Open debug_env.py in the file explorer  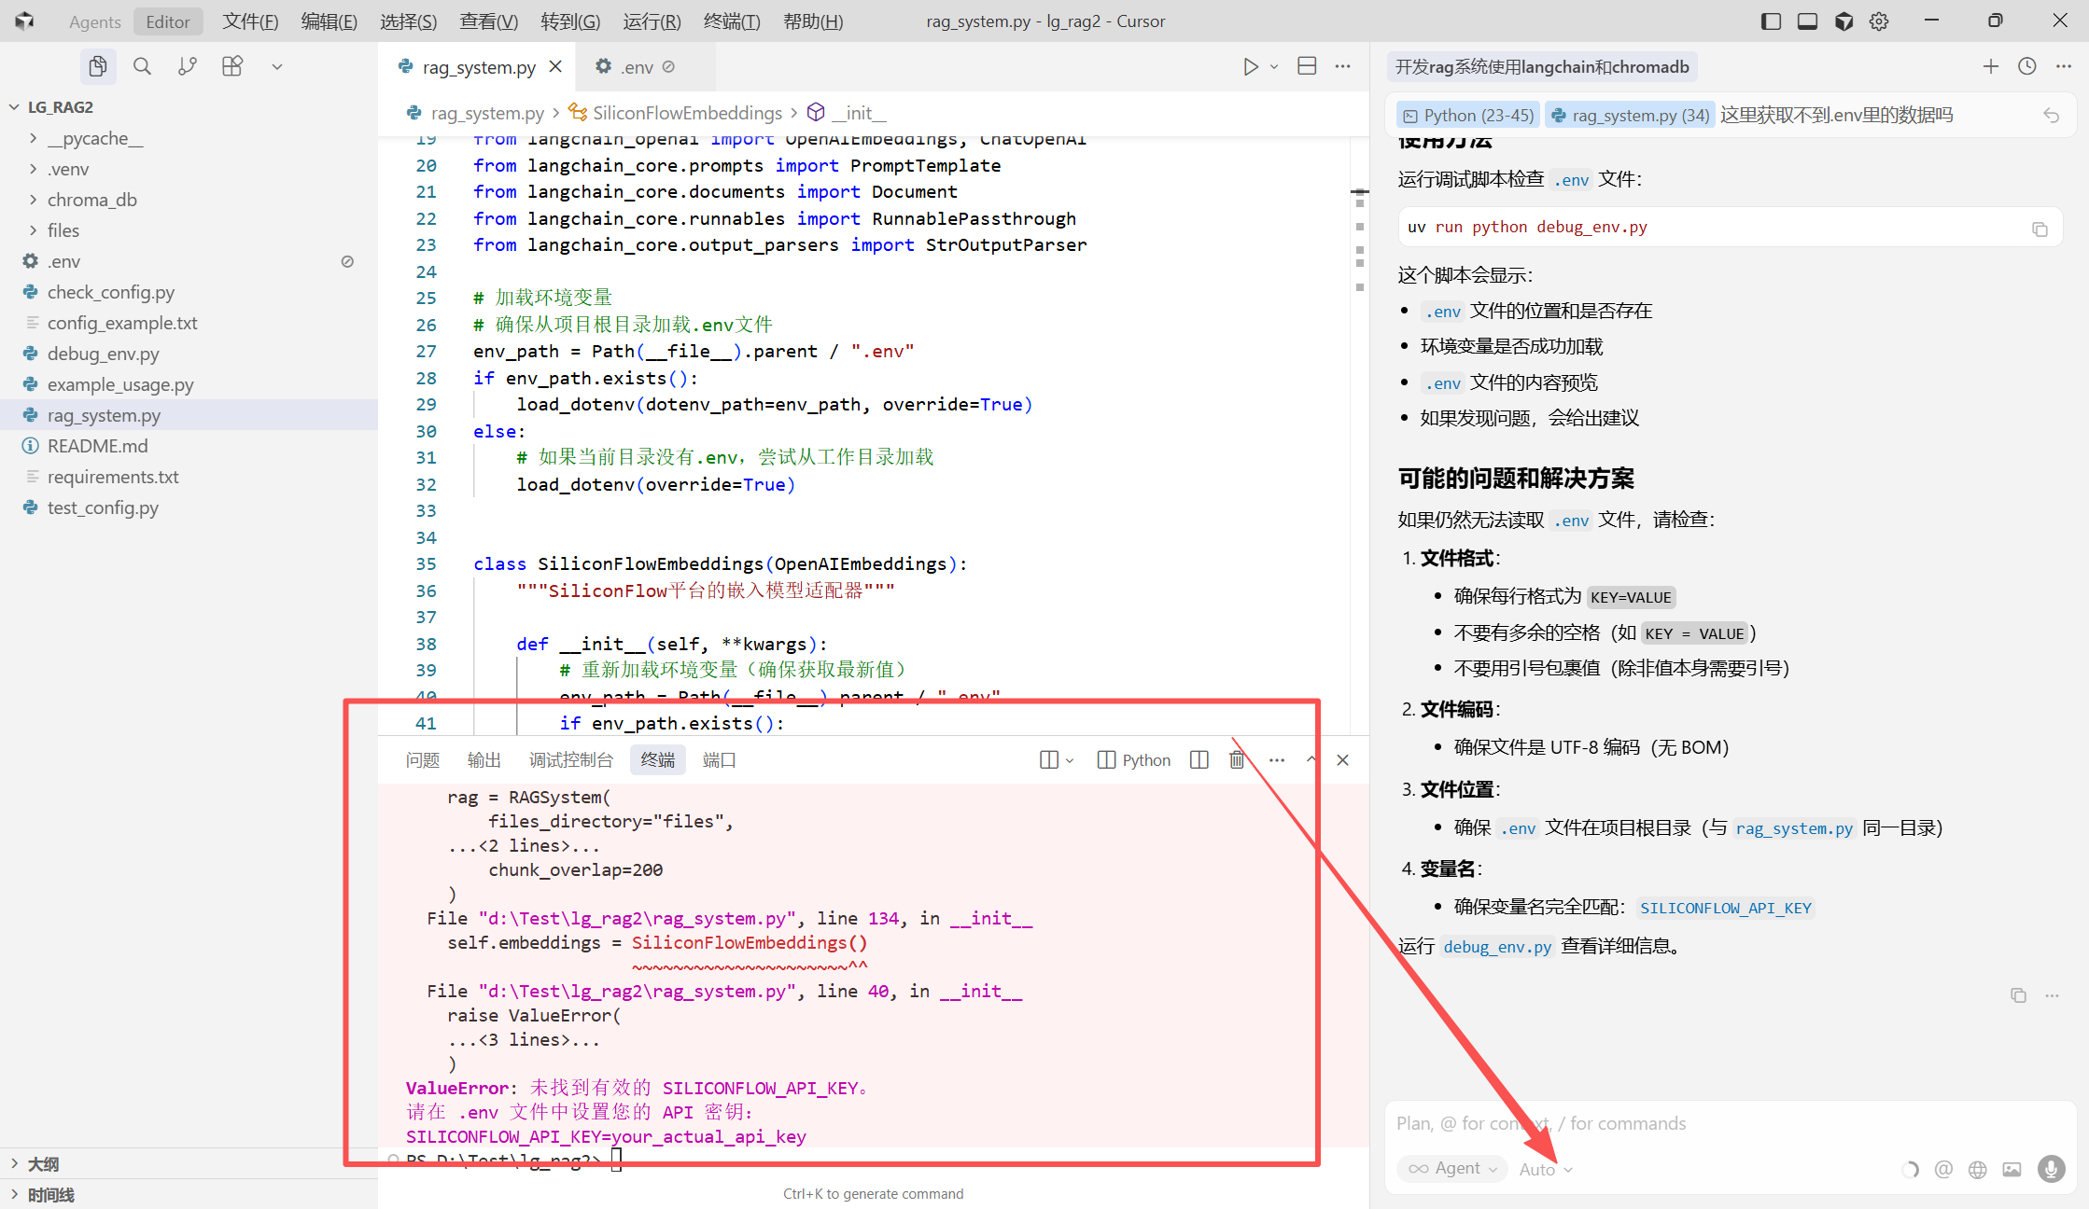click(103, 354)
